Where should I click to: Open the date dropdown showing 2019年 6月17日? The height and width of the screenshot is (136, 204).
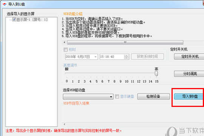95,57
